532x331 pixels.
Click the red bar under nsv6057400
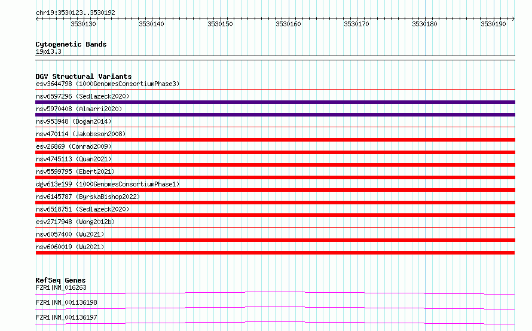(x=275, y=240)
